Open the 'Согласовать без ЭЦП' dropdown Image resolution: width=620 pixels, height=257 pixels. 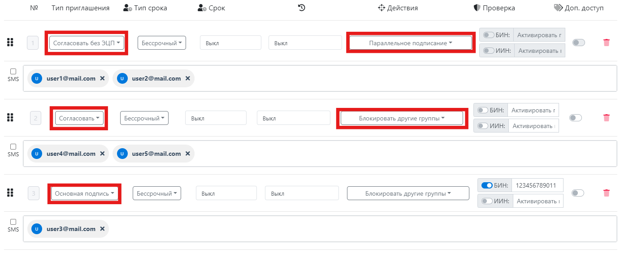pyautogui.click(x=87, y=43)
